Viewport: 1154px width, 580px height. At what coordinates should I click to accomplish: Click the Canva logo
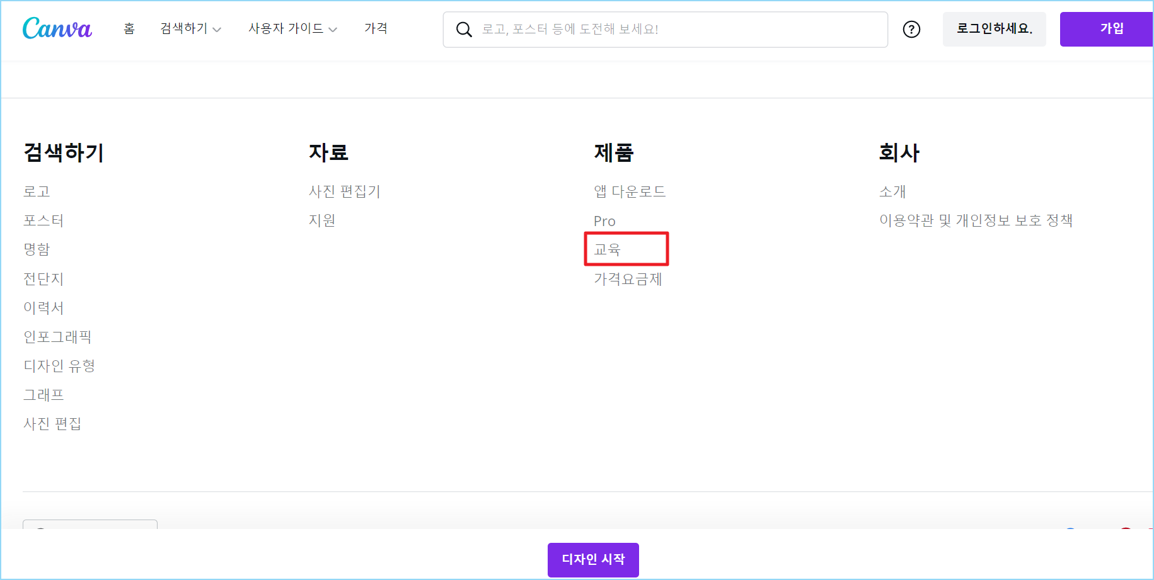[x=57, y=28]
